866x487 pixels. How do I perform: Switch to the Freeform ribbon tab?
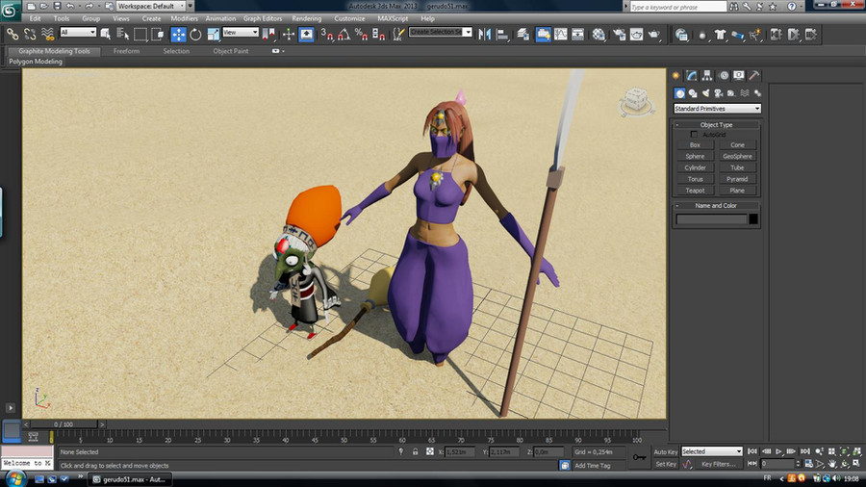[x=126, y=51]
